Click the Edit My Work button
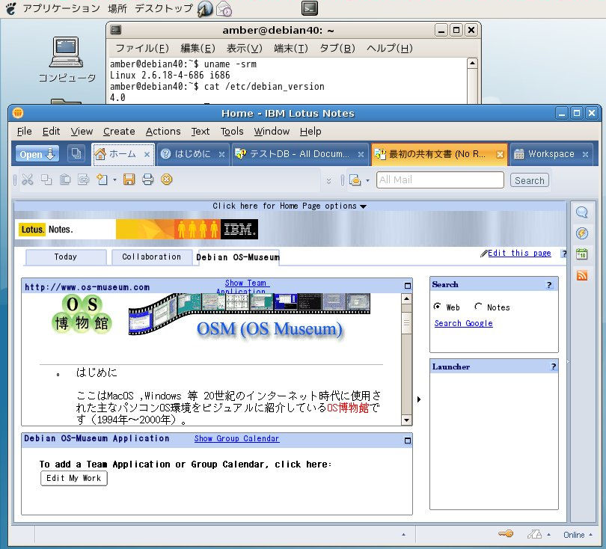 (74, 478)
